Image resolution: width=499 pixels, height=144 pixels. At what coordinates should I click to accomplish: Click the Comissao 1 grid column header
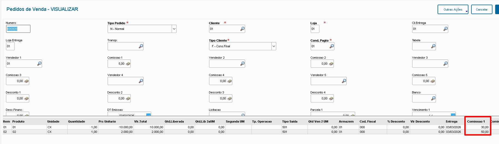pyautogui.click(x=476, y=121)
